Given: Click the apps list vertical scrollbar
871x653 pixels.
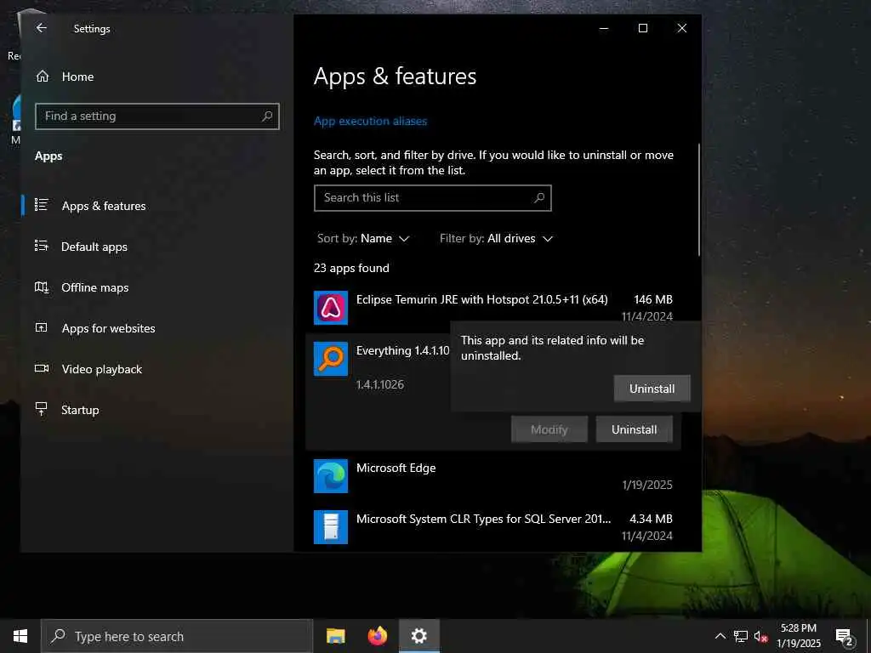Looking at the screenshot, I should point(698,201).
